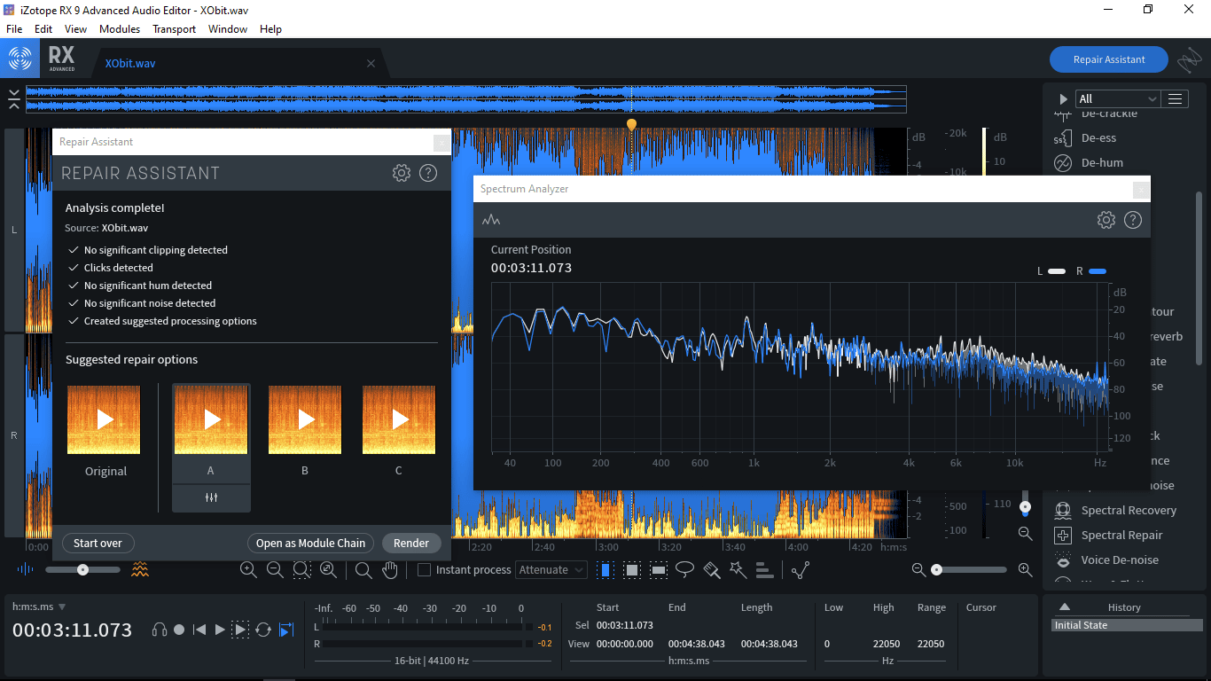Click Open as Module Chain
Screen dimensions: 1211x681
click(x=310, y=543)
